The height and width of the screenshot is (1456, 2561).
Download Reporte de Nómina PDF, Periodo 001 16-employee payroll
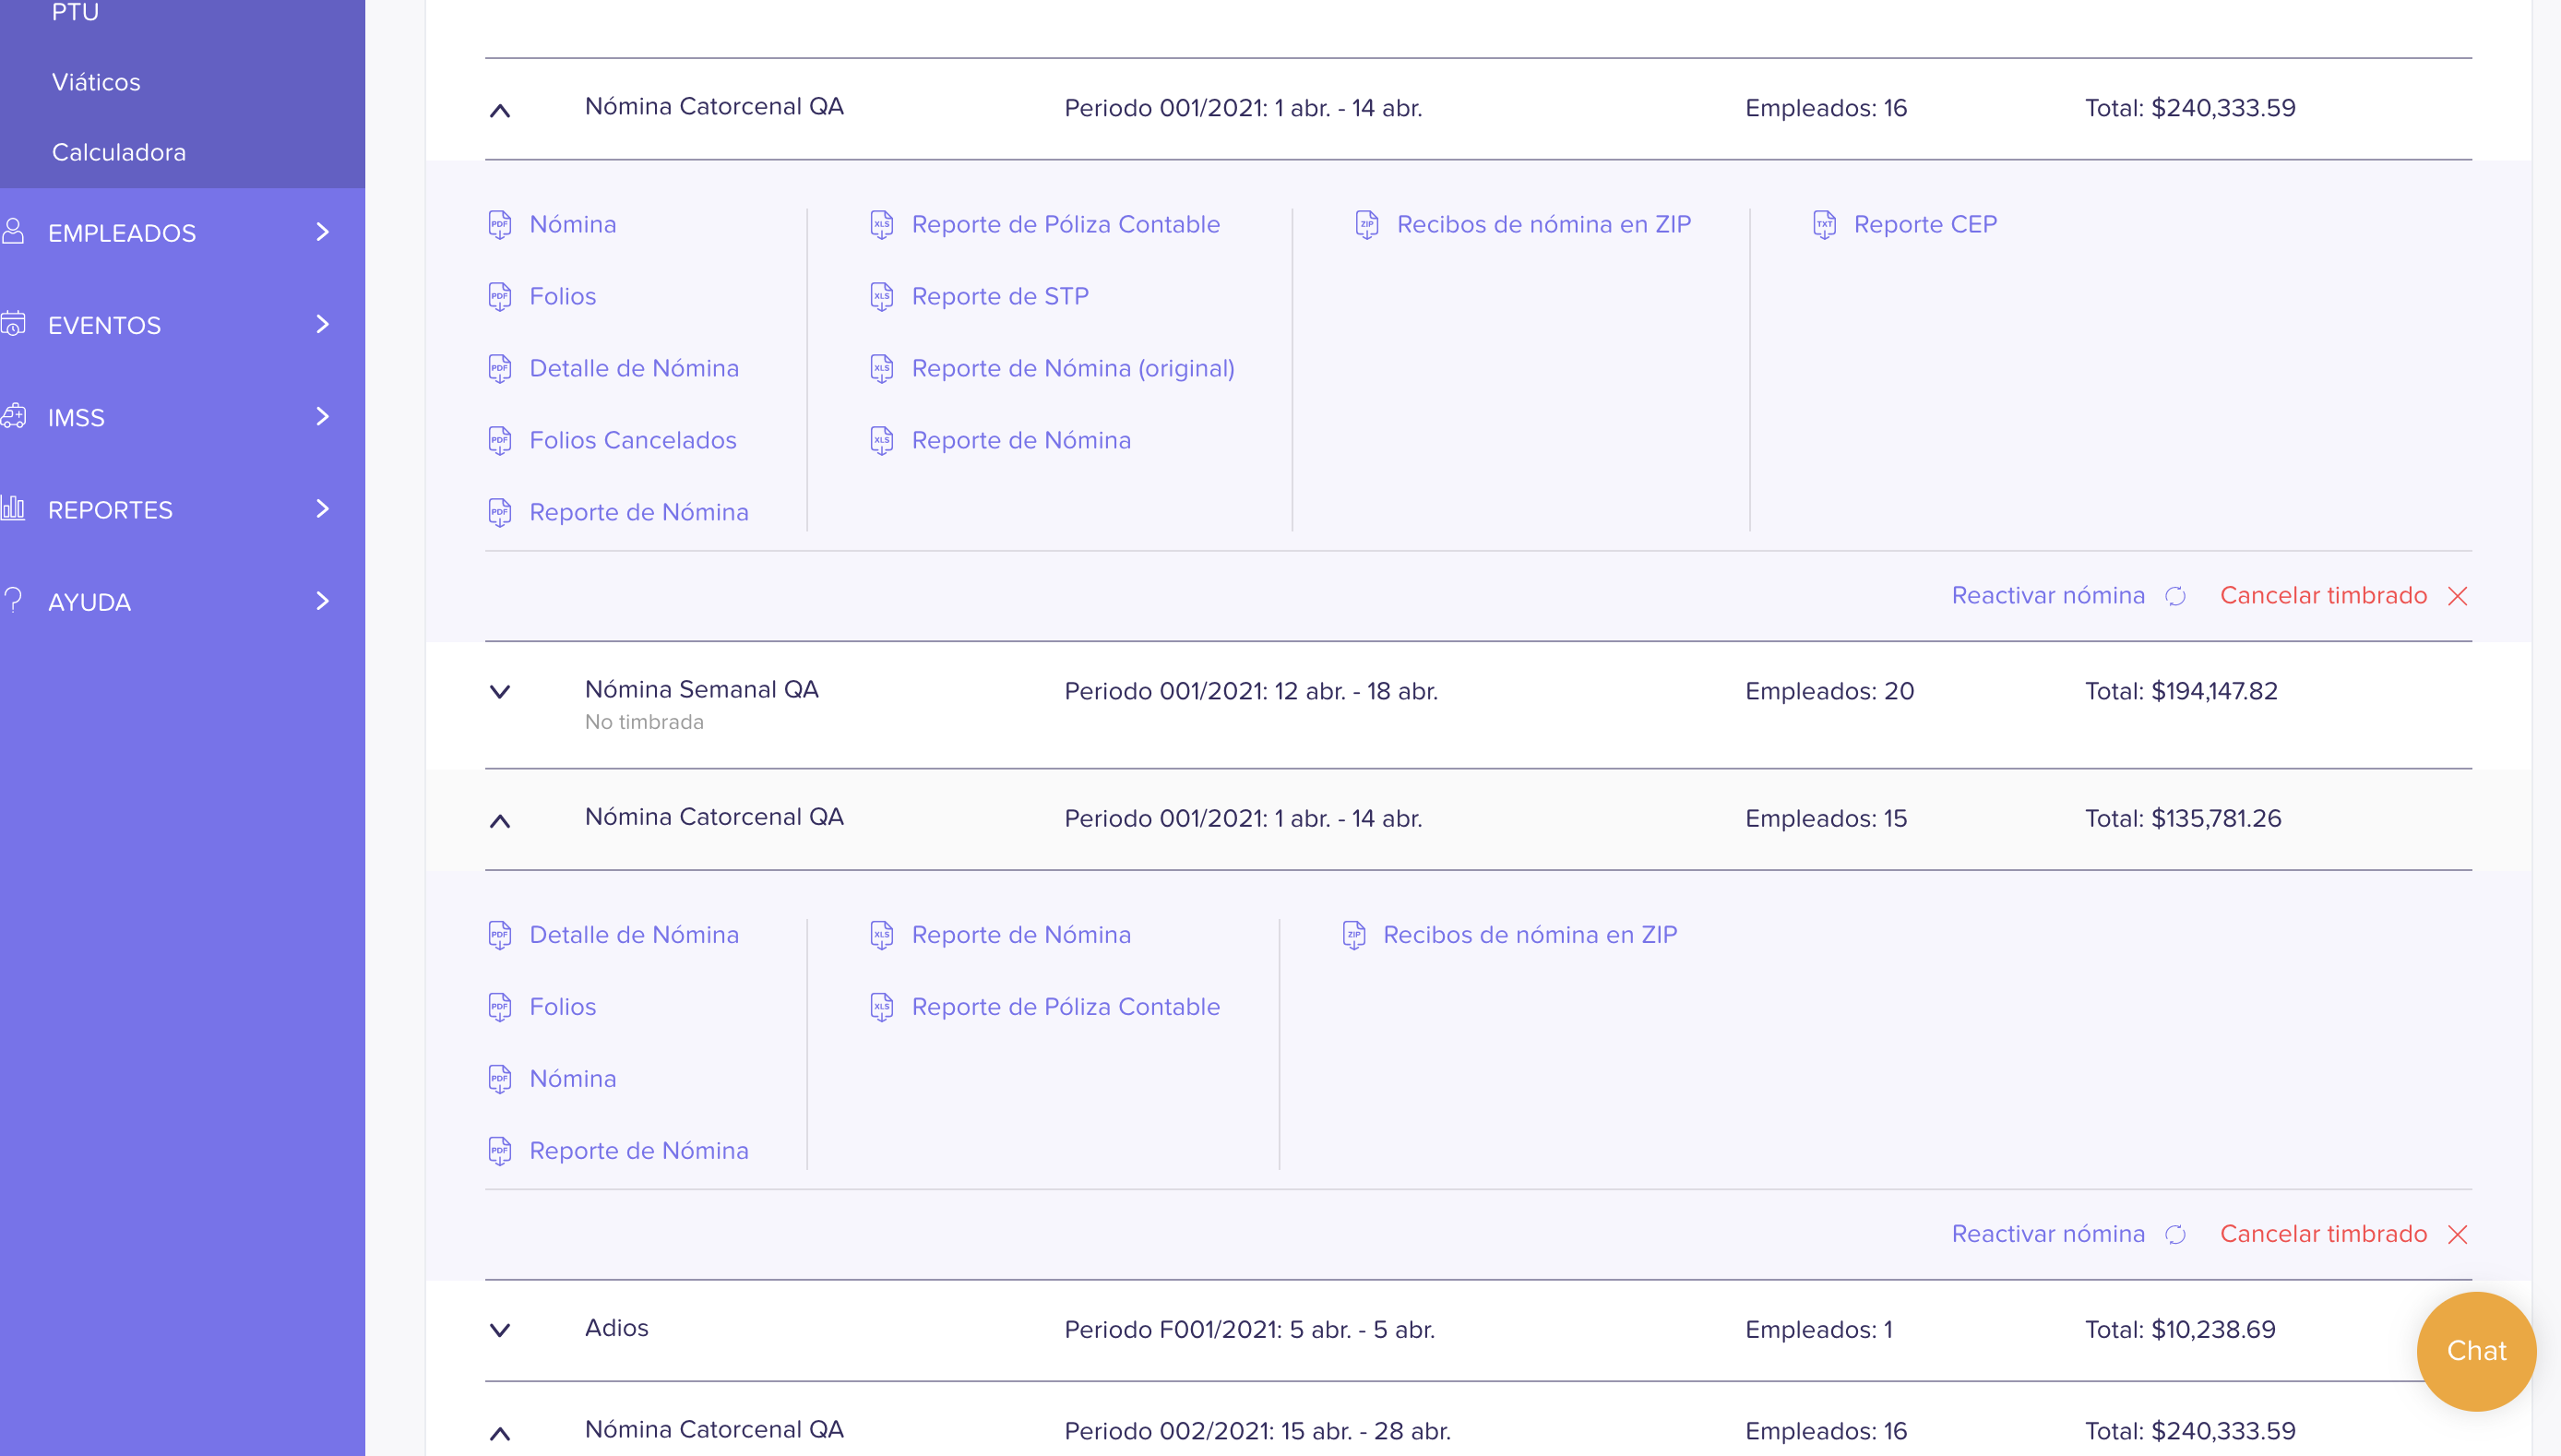[x=638, y=512]
